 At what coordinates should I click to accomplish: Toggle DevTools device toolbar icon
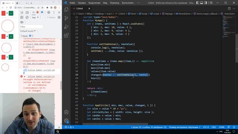pyautogui.click(x=27, y=12)
